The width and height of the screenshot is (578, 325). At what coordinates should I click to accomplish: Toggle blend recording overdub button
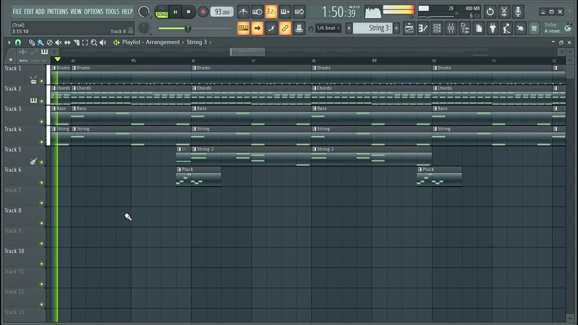click(x=285, y=12)
